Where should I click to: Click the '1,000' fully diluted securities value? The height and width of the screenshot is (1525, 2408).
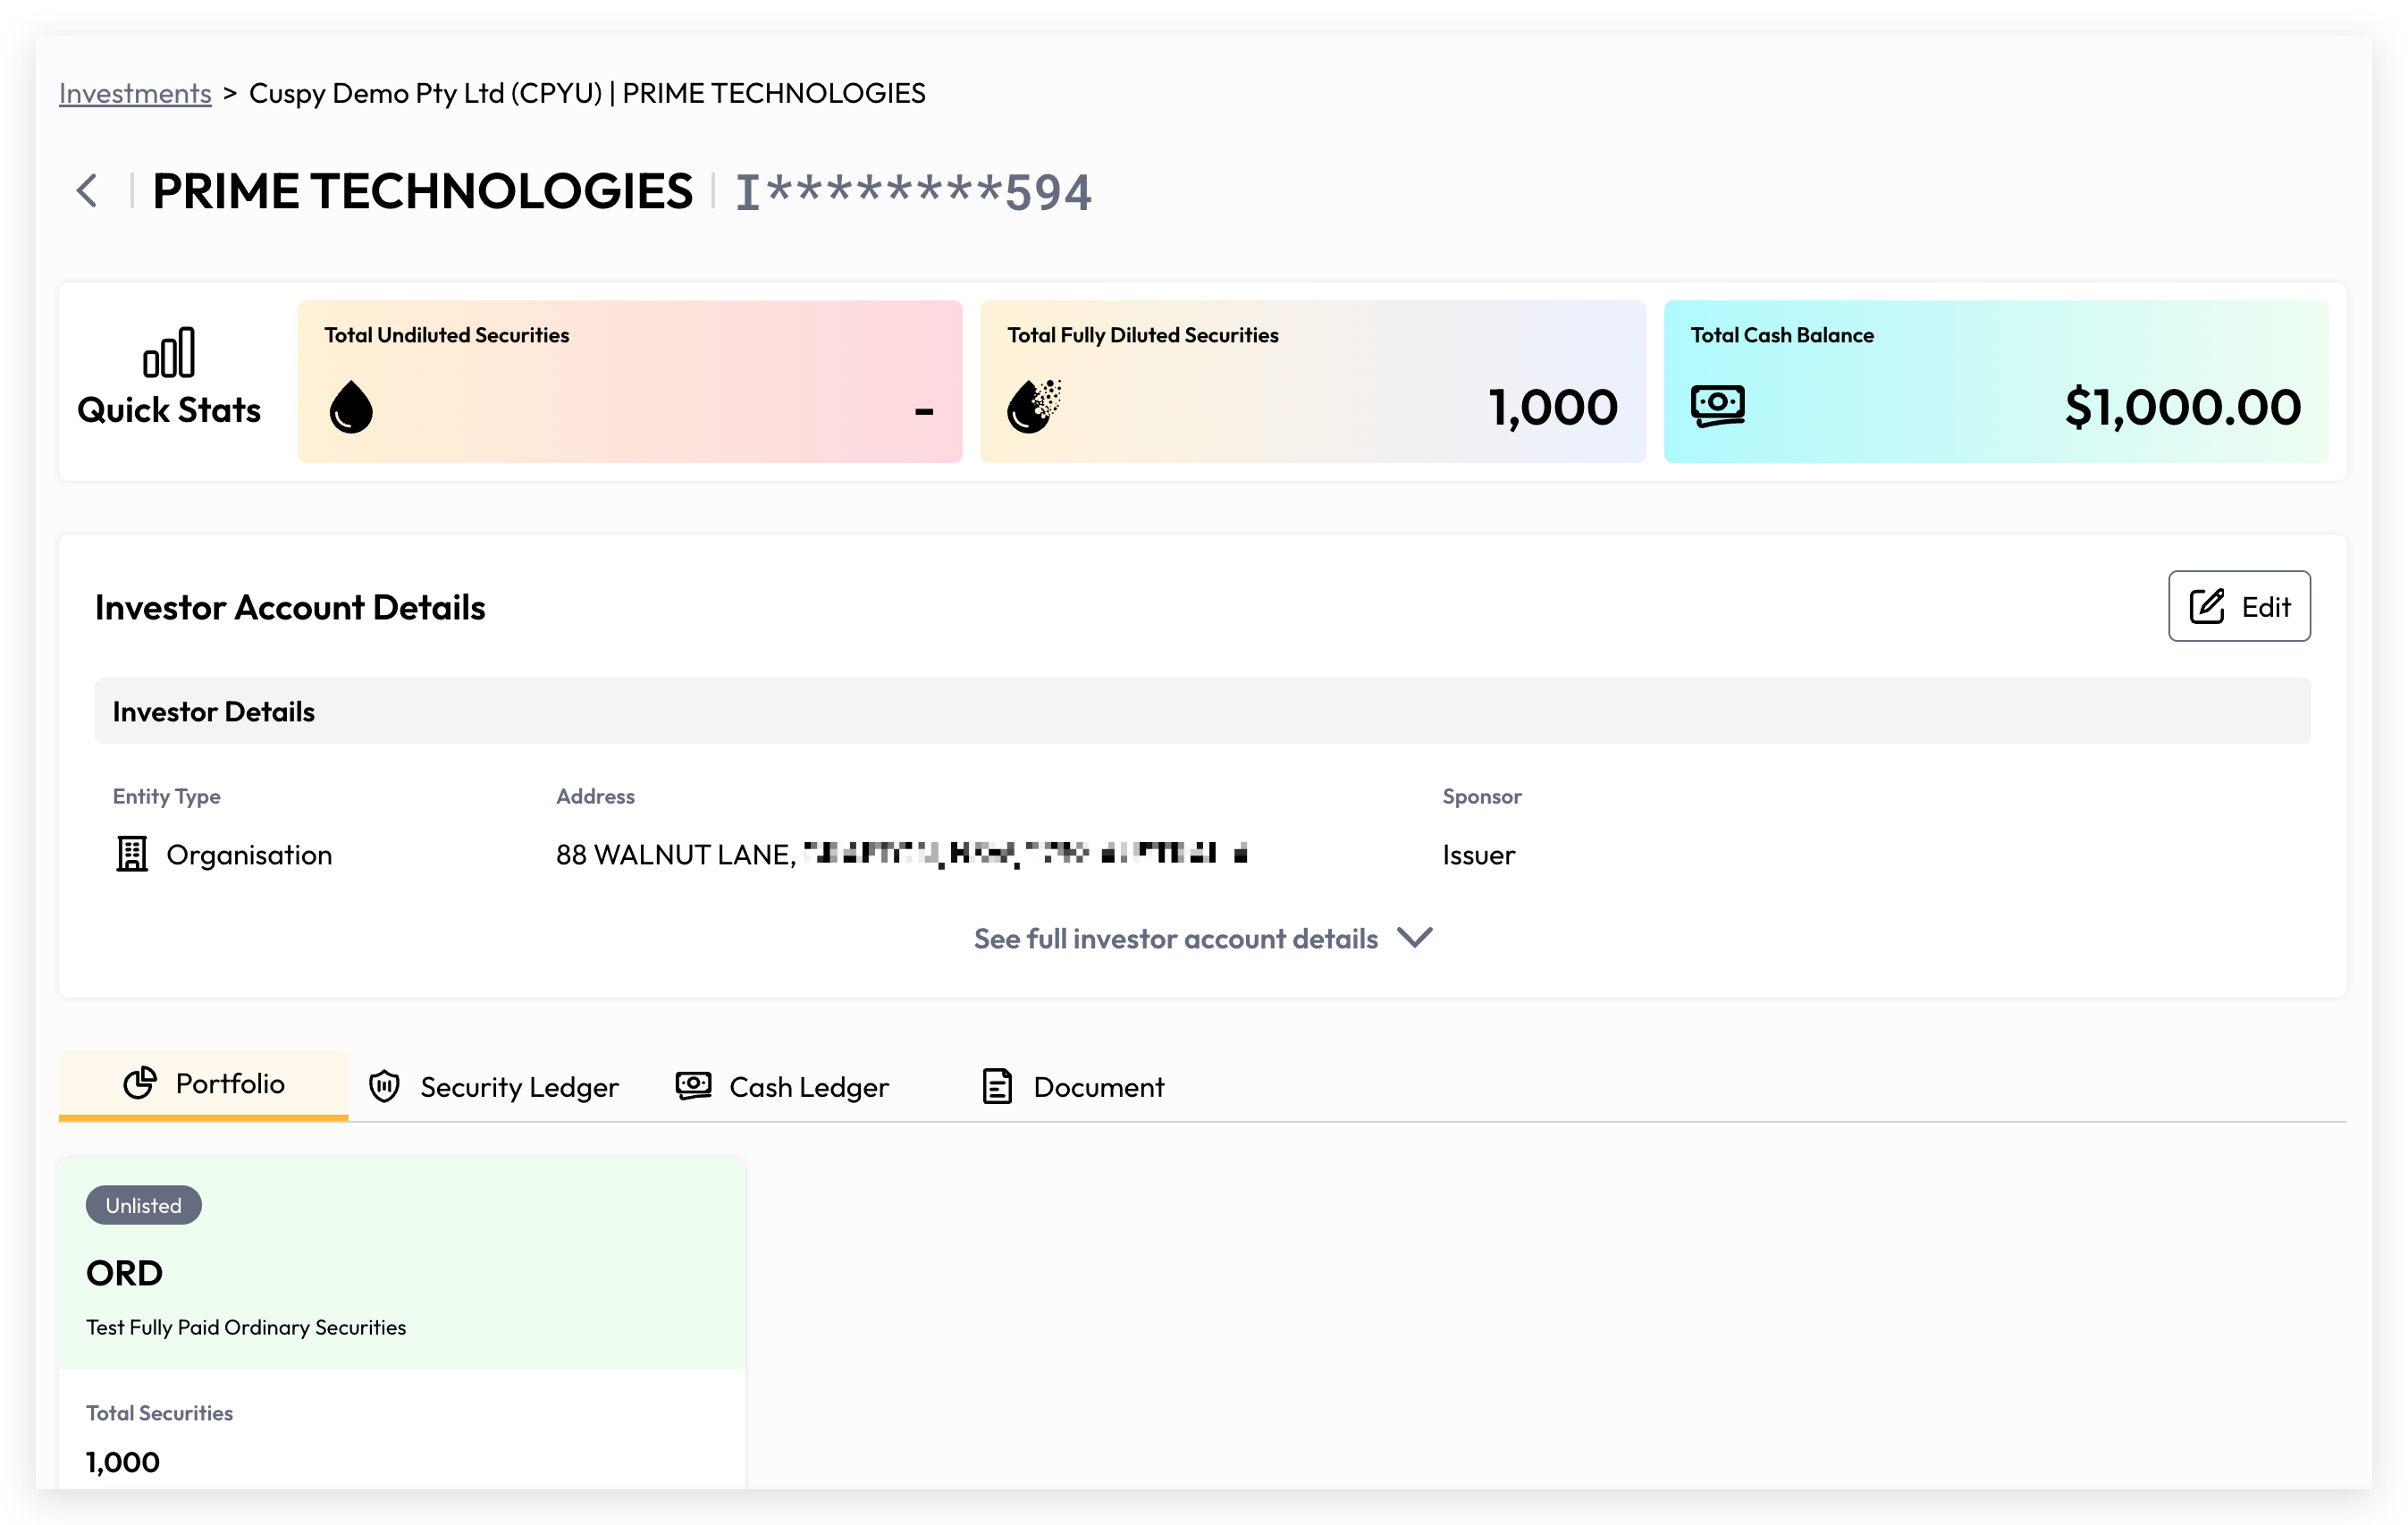tap(1553, 407)
